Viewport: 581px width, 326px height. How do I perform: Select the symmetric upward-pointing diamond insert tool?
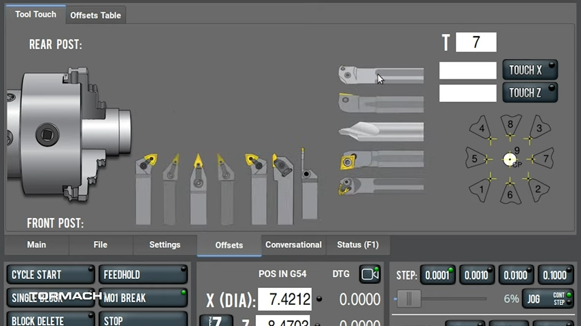(x=198, y=187)
